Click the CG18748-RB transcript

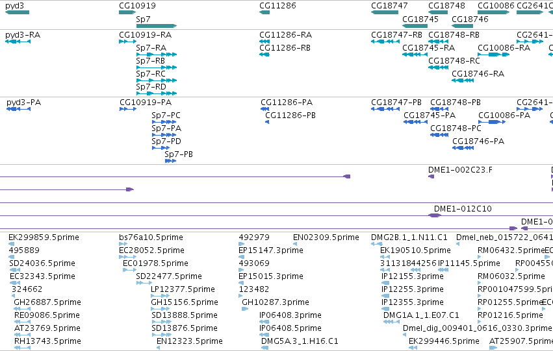pos(438,42)
